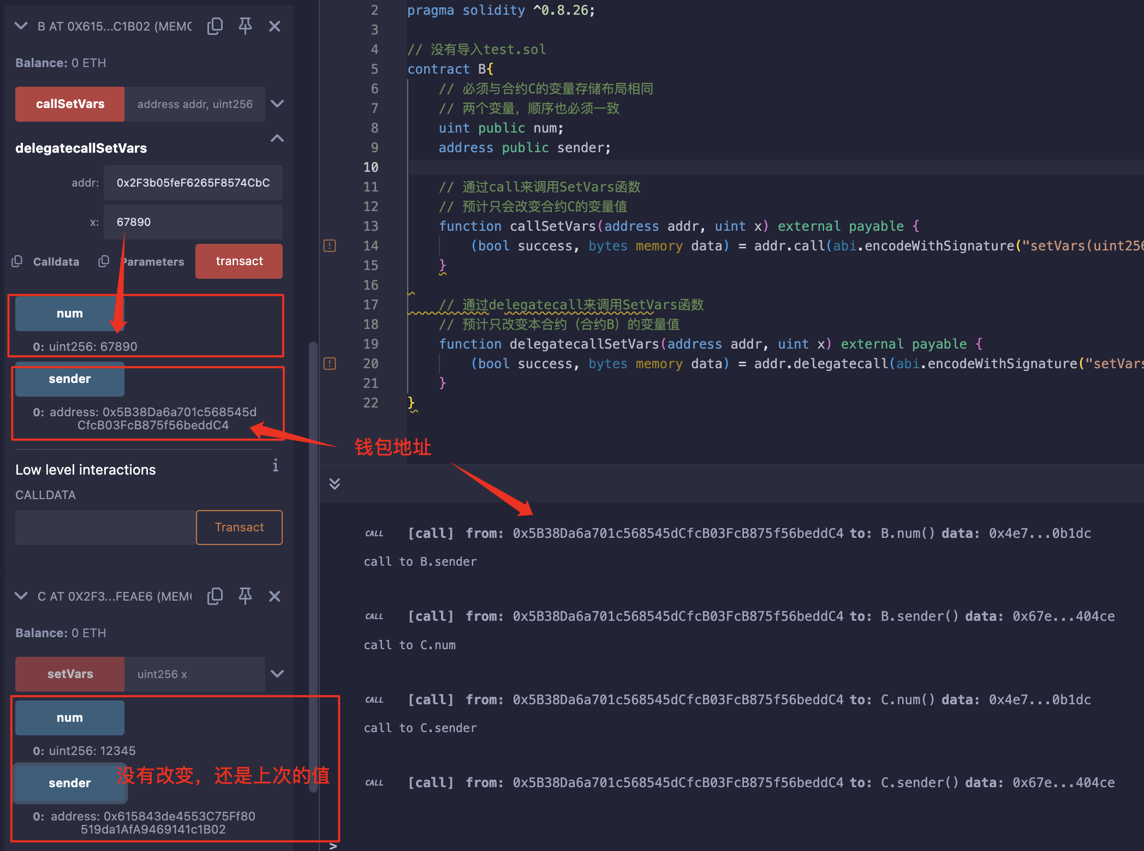Collapse contract C instance panel
The width and height of the screenshot is (1144, 851).
point(21,596)
